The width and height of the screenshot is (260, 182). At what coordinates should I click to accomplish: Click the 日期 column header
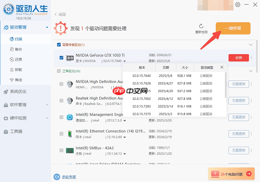[166, 67]
